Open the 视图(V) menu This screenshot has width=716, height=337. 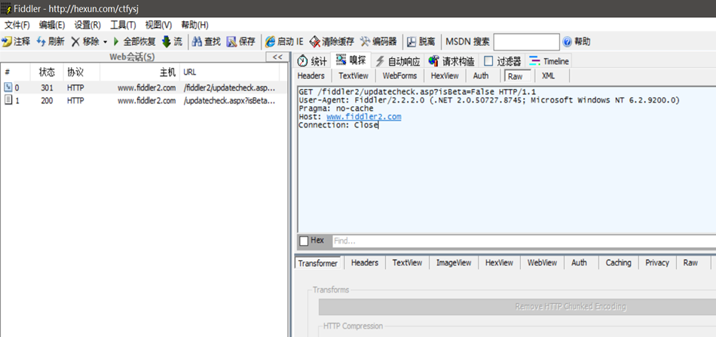pos(158,25)
